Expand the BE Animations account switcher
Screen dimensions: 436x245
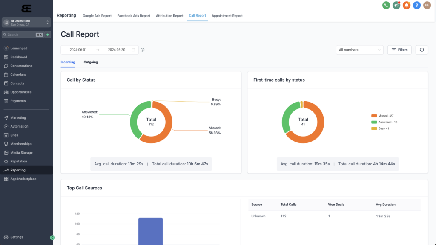(26, 22)
